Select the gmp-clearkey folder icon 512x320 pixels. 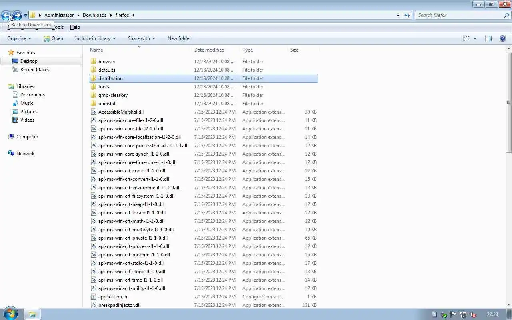(94, 95)
